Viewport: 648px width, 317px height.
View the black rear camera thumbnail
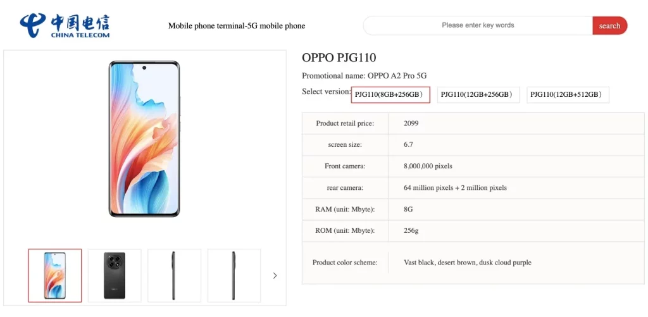tap(115, 275)
